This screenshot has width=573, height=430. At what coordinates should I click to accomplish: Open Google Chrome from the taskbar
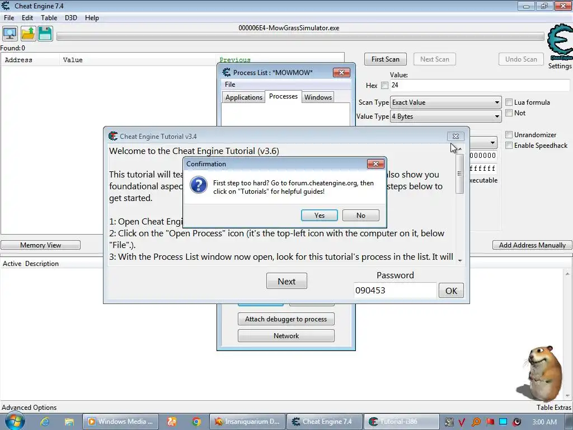pos(196,422)
